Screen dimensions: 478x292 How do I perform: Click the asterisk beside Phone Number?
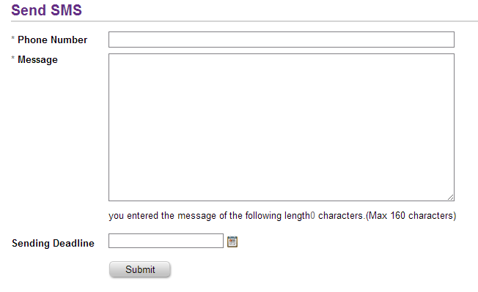12,38
